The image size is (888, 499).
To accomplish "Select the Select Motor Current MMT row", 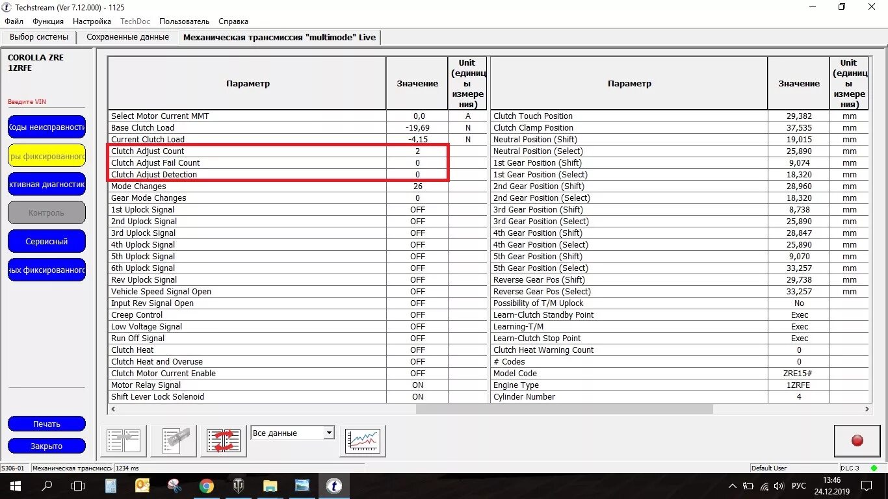I will coord(297,116).
